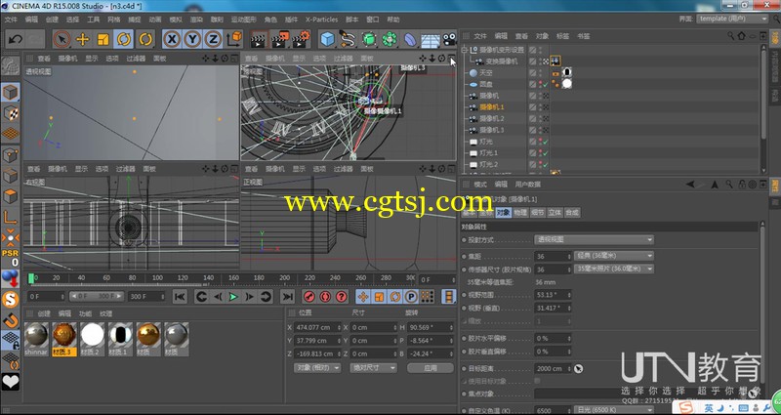Viewport: 781px width, 415px height.
Task: Open the 运动图形 menu
Action: pos(243,20)
